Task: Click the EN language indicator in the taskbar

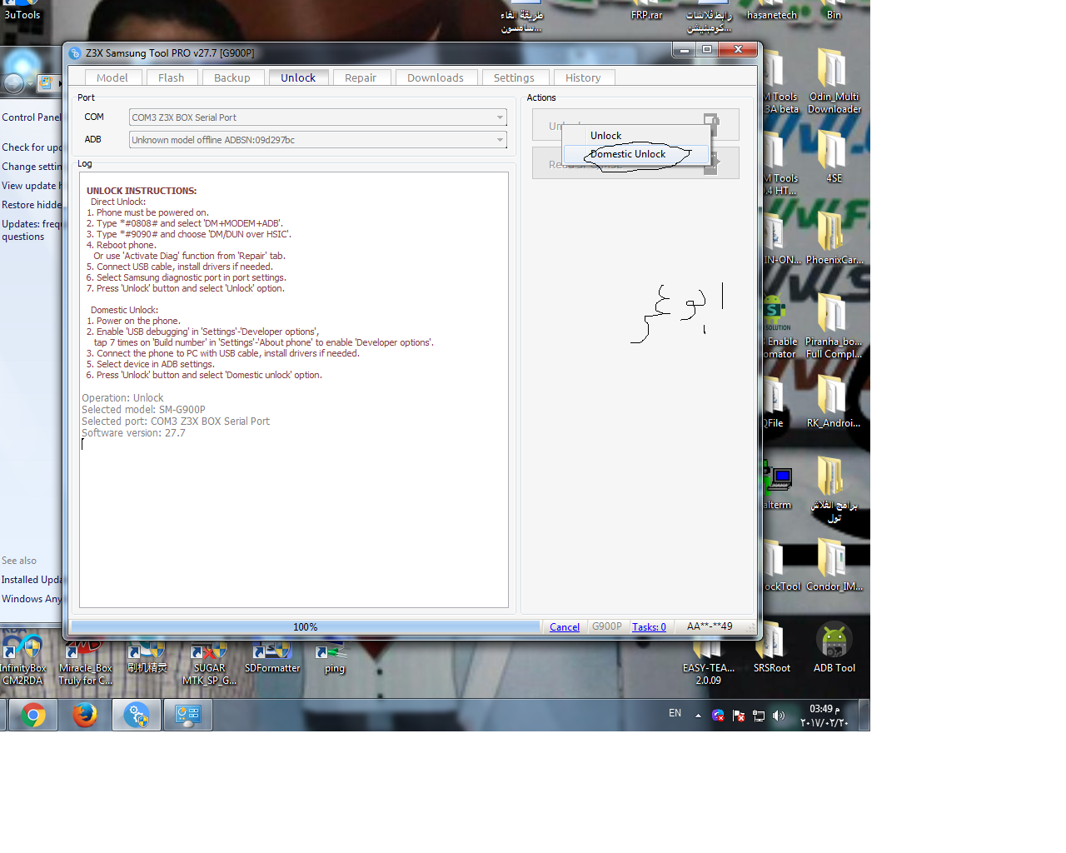Action: coord(675,714)
